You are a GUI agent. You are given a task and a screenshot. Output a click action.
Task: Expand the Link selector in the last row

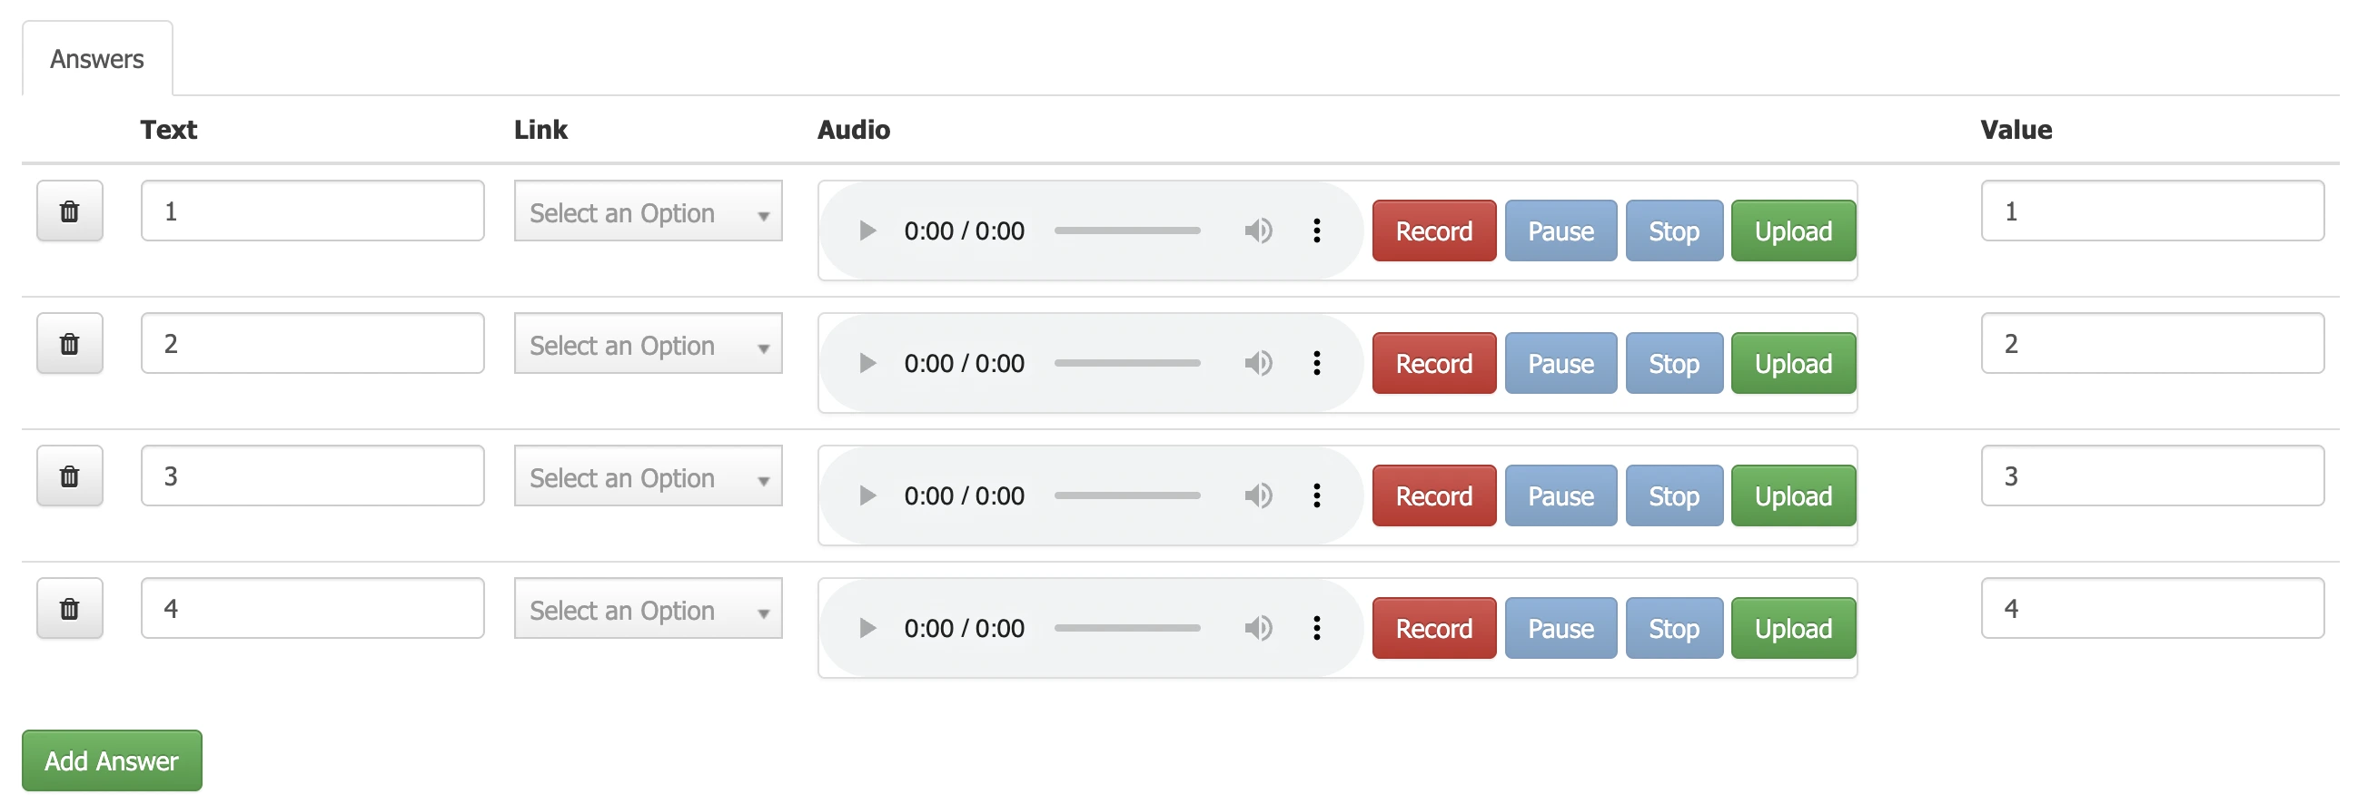[647, 608]
